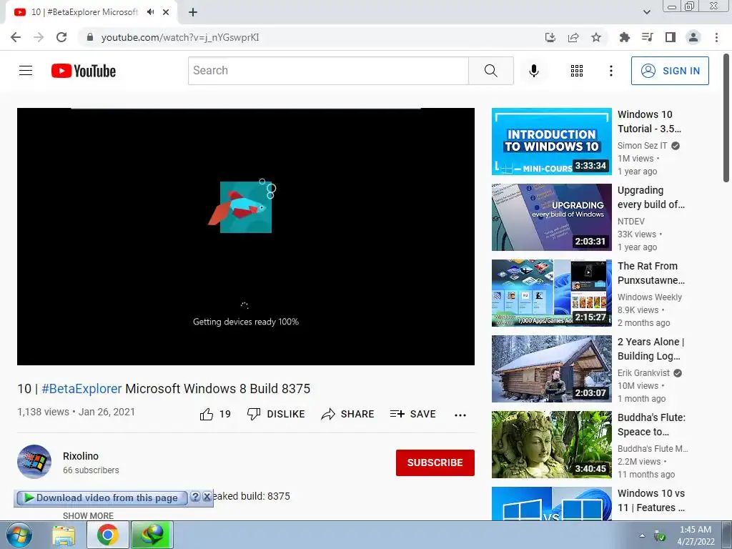Open video titled 2 Years Alone | Building Log
The width and height of the screenshot is (732, 549).
[651, 349]
